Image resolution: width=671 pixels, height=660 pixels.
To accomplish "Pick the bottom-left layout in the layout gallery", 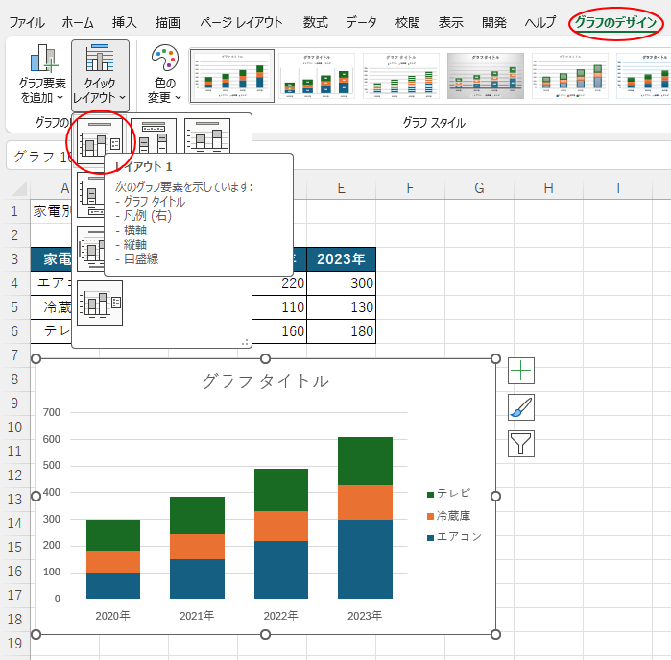I will pyautogui.click(x=101, y=303).
